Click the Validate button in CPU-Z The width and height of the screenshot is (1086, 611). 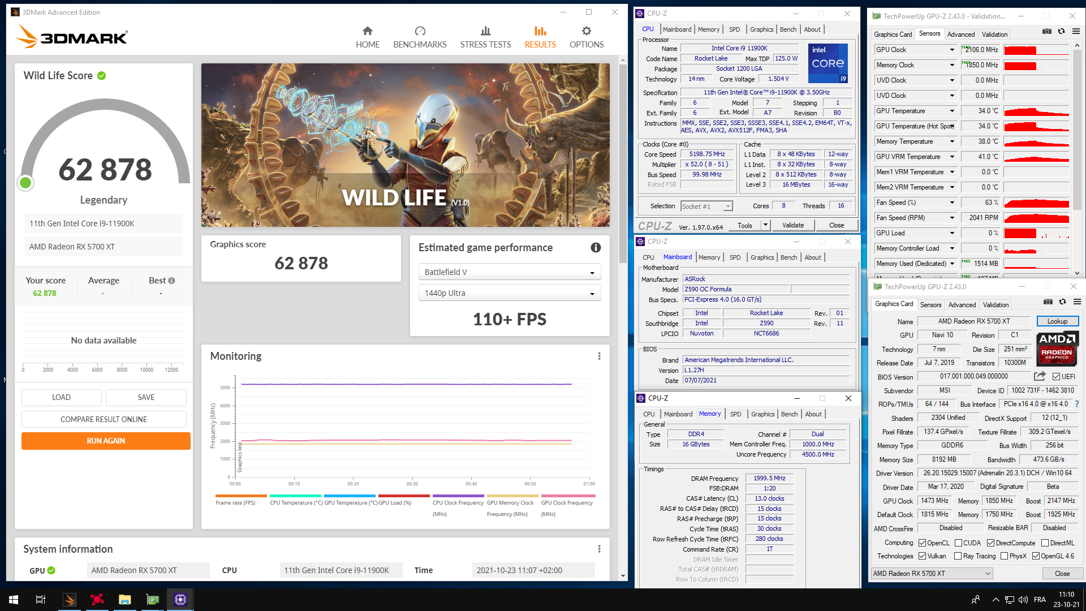(x=793, y=225)
